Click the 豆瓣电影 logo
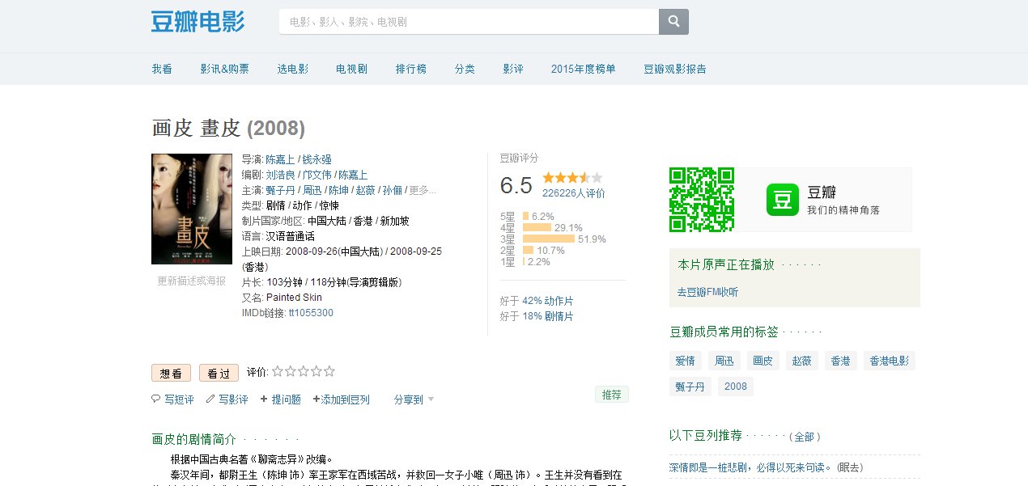 [x=198, y=21]
